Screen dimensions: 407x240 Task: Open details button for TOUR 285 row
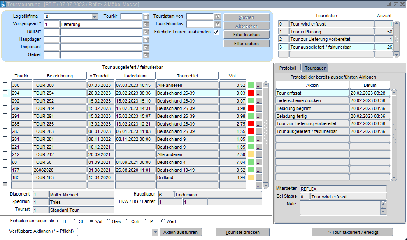coord(258,124)
